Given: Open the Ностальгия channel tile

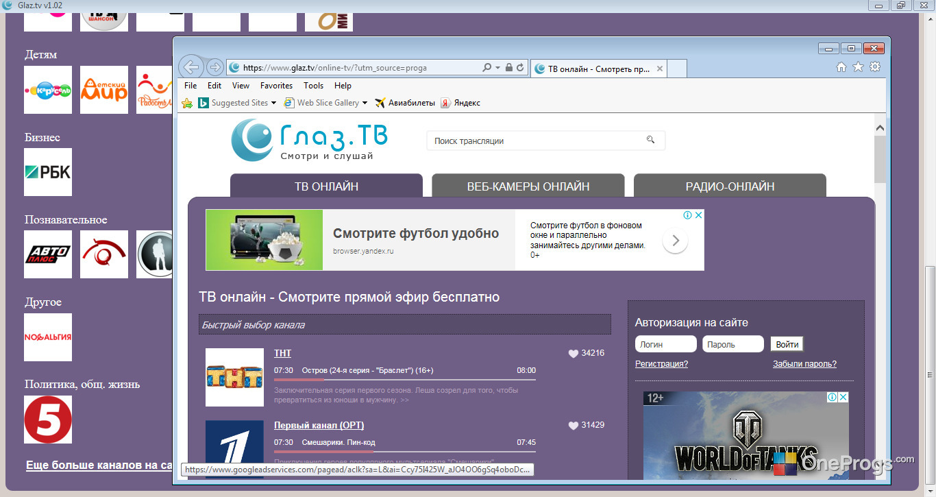Looking at the screenshot, I should pyautogui.click(x=48, y=337).
